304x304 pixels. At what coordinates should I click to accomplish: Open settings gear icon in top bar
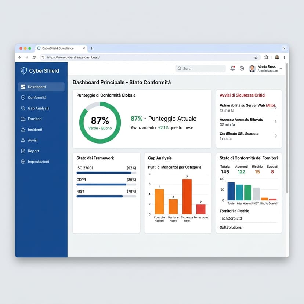pos(242,68)
